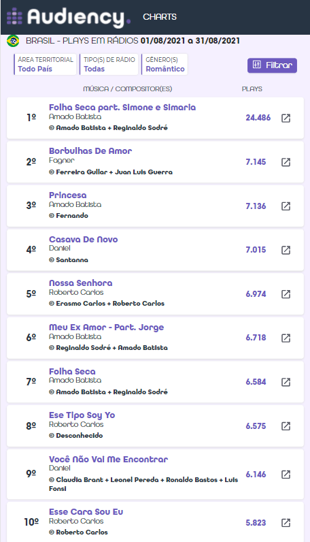Open the Gênero(s) selector showing Romântico
Viewport: 310px width, 542px height.
(165, 64)
